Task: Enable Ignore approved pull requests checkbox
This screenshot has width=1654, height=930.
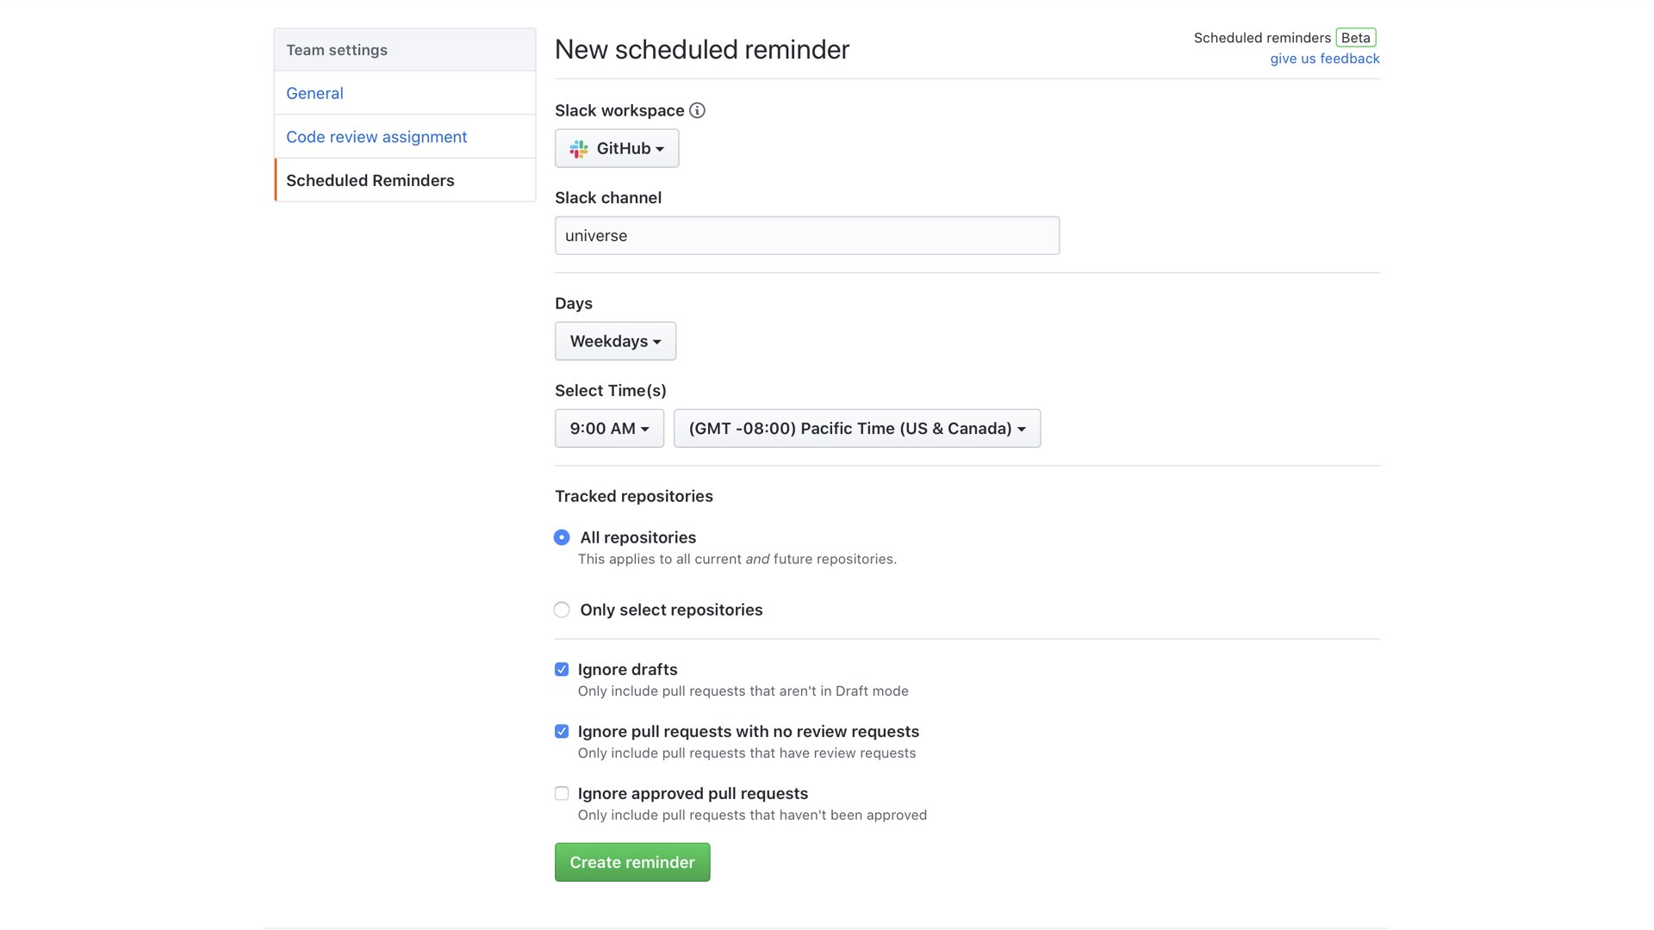Action: point(562,794)
